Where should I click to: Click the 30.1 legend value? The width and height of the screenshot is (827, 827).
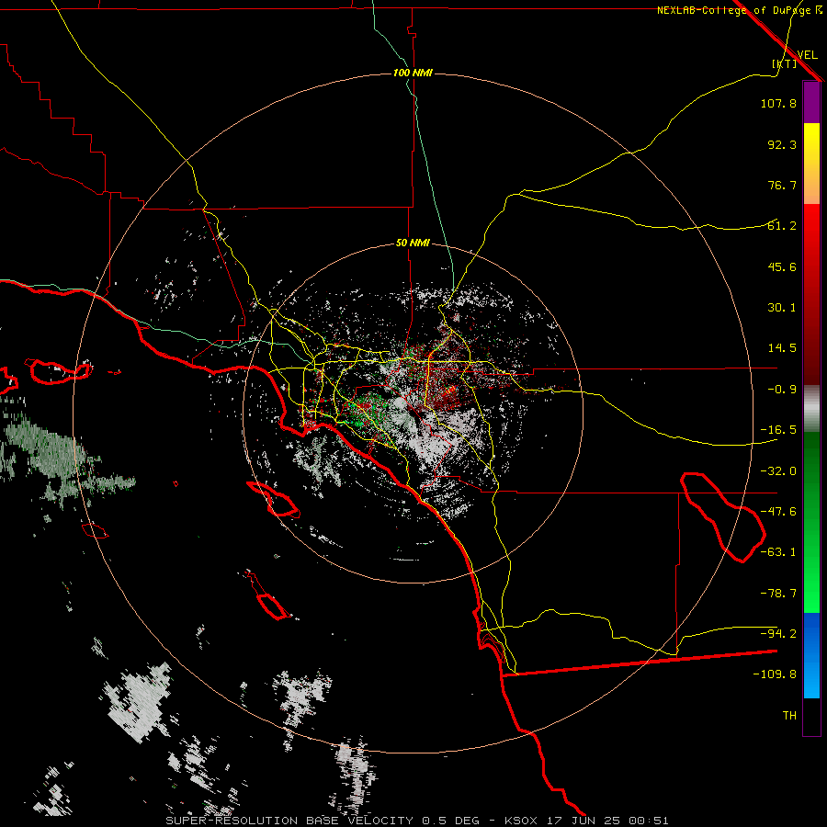click(782, 308)
